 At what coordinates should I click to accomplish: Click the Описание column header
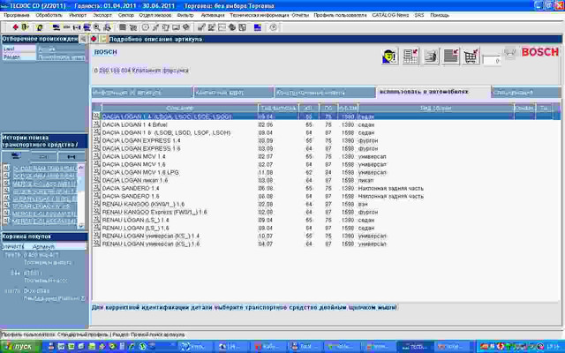tap(180, 108)
